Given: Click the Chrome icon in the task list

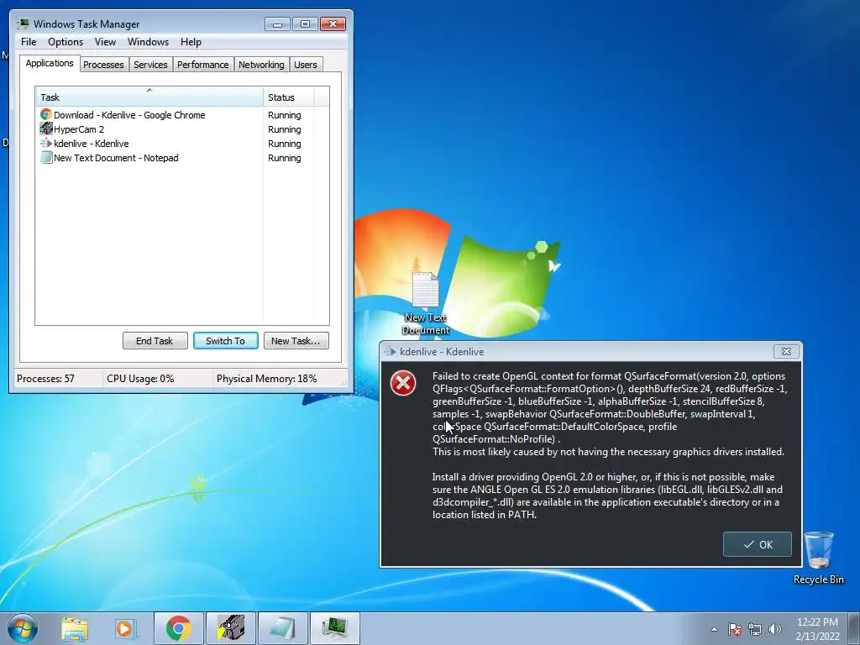Looking at the screenshot, I should pyautogui.click(x=46, y=114).
